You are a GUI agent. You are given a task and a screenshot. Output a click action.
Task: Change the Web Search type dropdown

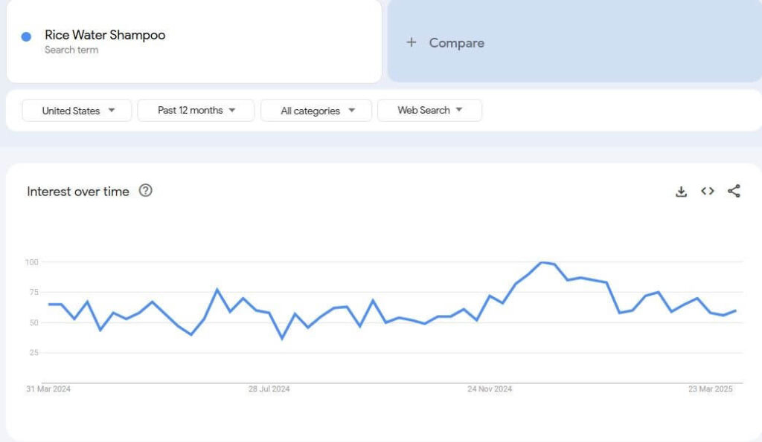[x=429, y=111]
